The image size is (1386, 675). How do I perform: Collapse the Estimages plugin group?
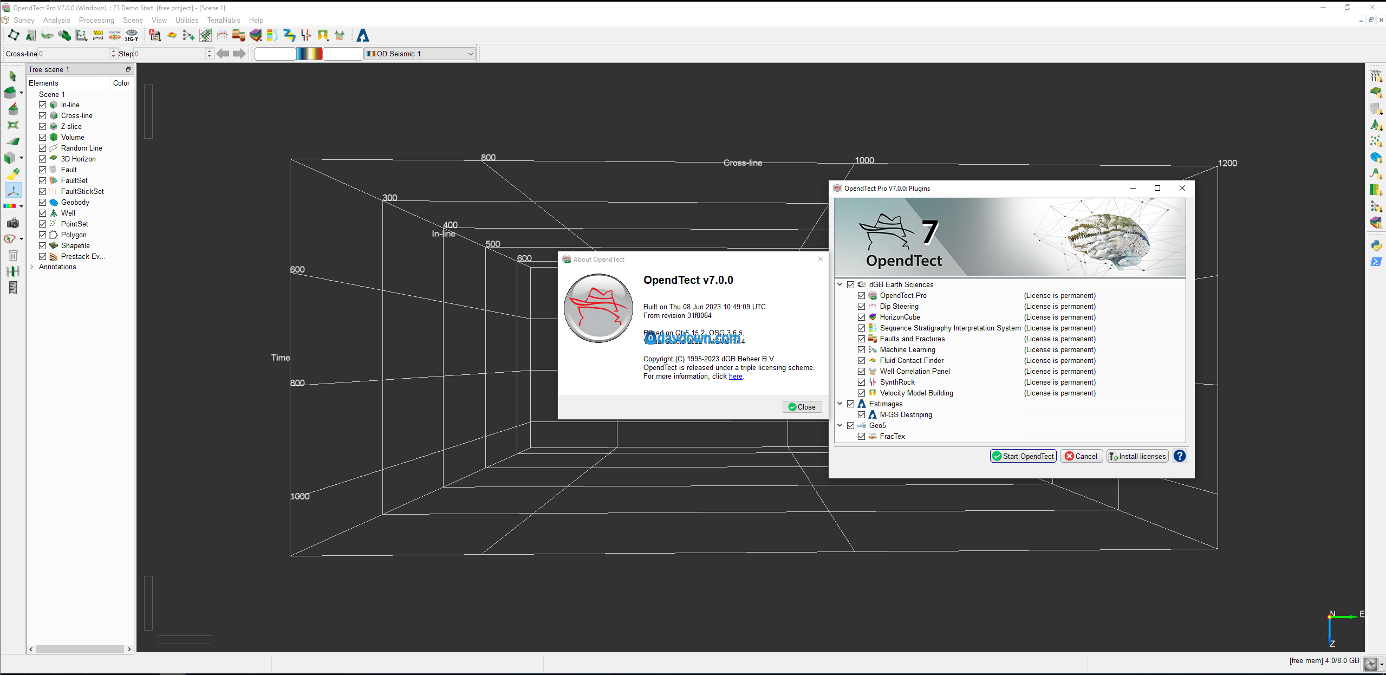[x=840, y=404]
